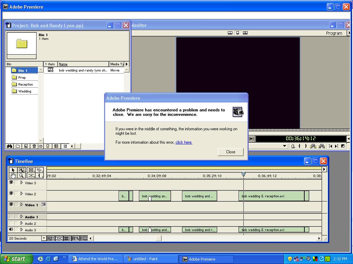Open the Windows start button
This screenshot has width=353, height=264.
(x=17, y=259)
